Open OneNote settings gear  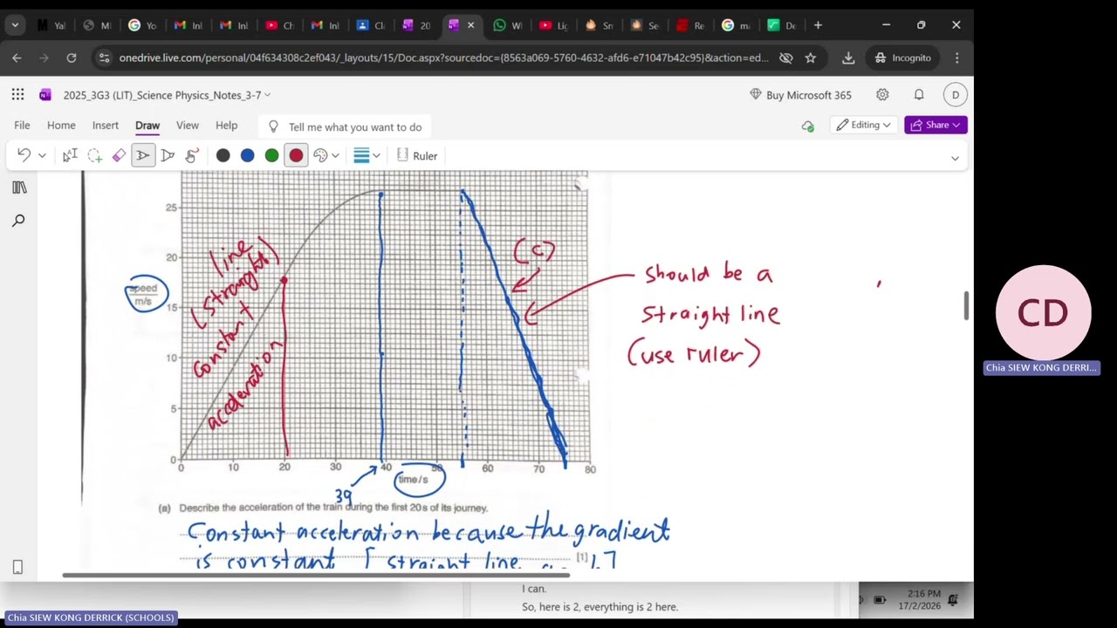pos(882,95)
